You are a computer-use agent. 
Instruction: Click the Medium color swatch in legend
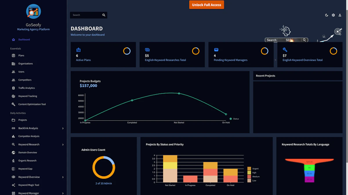pos(249,176)
